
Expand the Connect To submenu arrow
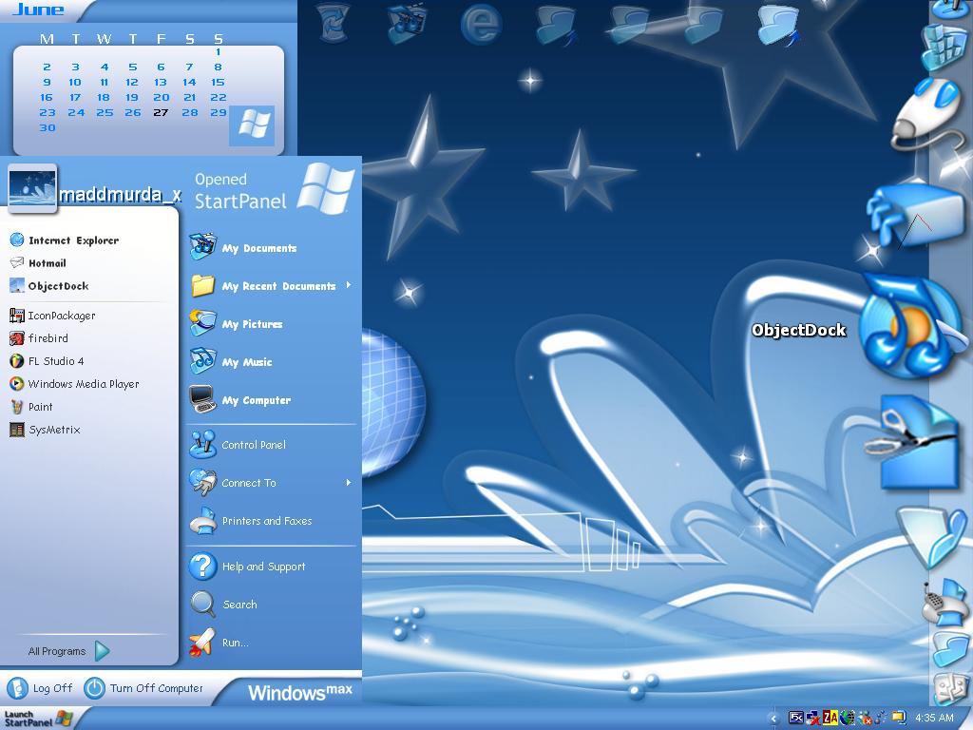click(x=349, y=482)
